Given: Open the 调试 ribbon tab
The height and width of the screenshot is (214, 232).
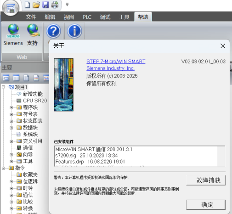Looking at the screenshot, I should 105,17.
